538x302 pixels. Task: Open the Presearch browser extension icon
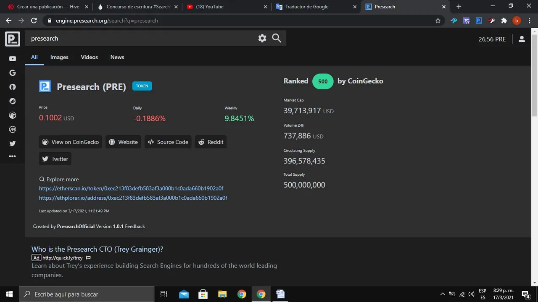pos(479,21)
